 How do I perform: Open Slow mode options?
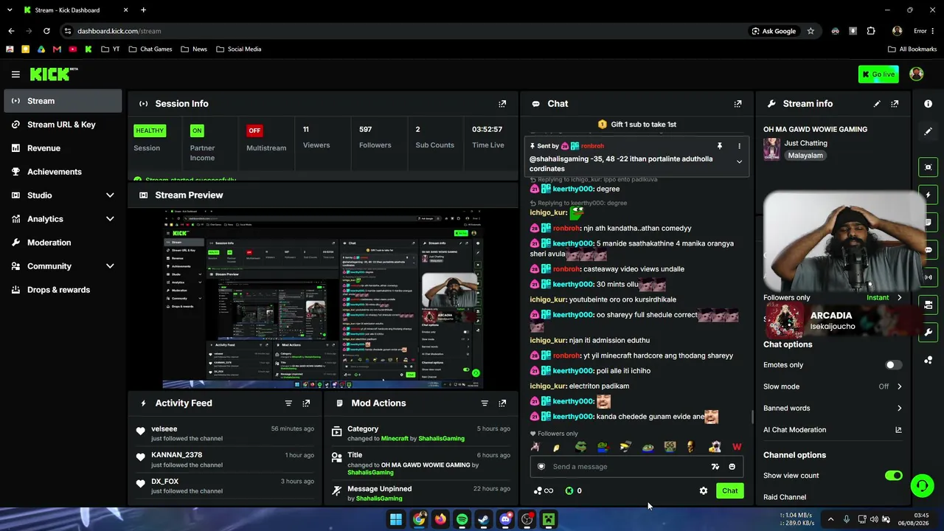coord(833,386)
